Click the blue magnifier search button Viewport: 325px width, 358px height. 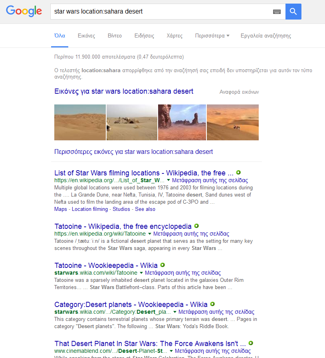[x=293, y=12]
